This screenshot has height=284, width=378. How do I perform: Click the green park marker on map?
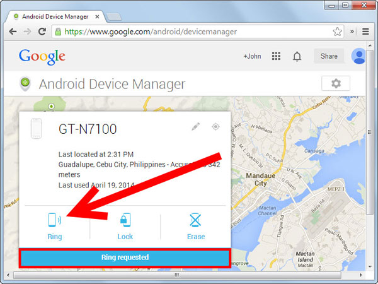(51, 106)
